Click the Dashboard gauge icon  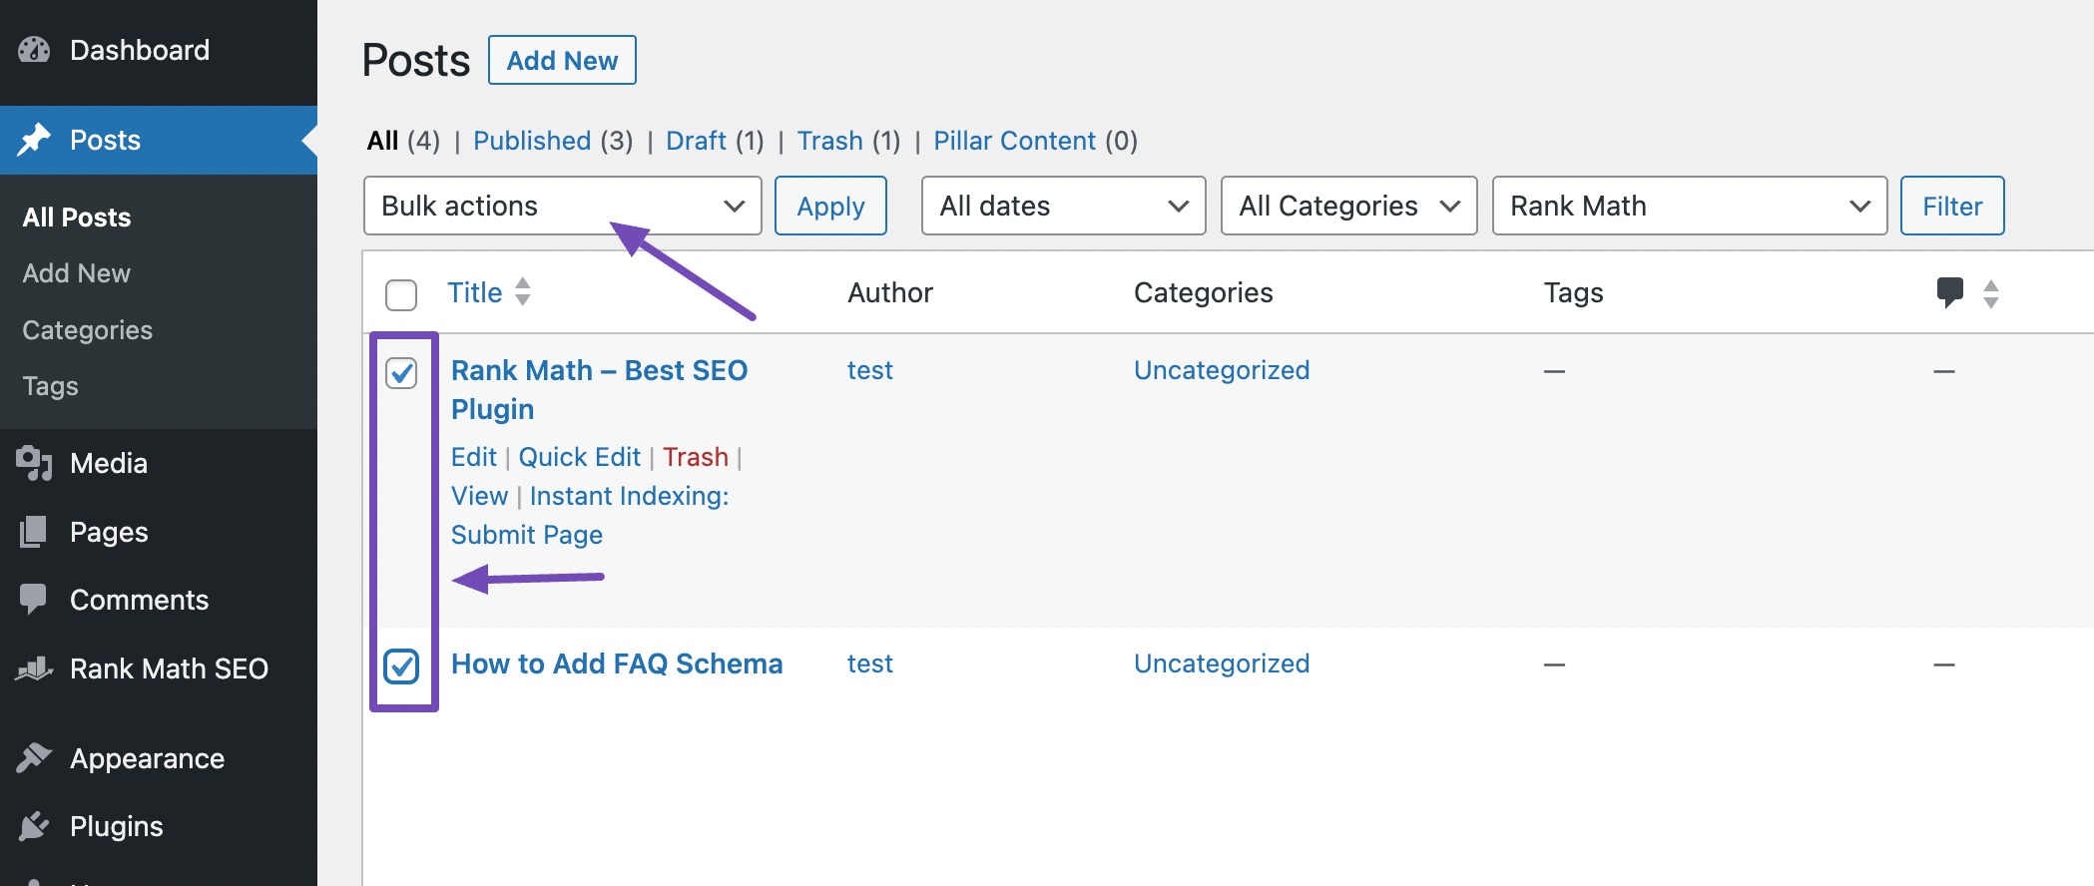[34, 50]
